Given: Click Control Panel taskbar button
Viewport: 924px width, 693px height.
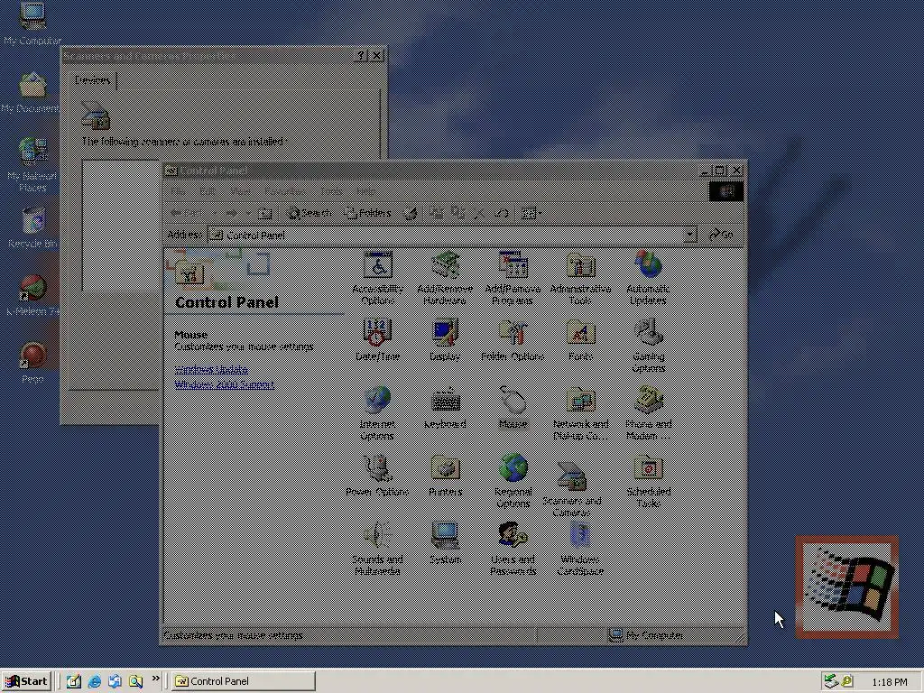Looking at the screenshot, I should [x=244, y=681].
